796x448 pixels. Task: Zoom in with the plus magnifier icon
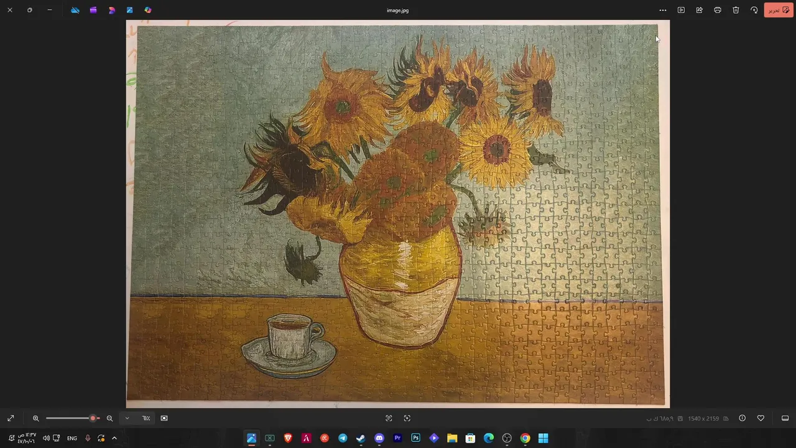tap(36, 418)
